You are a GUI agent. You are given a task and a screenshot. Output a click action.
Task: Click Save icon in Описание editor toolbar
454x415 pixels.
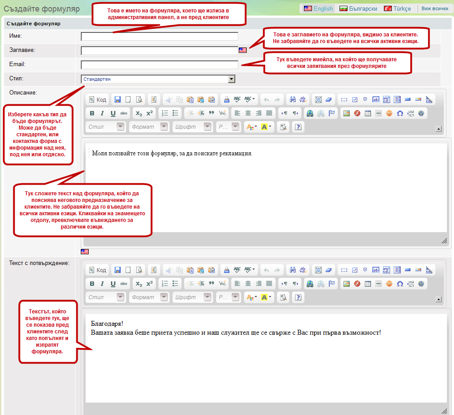pyautogui.click(x=118, y=99)
